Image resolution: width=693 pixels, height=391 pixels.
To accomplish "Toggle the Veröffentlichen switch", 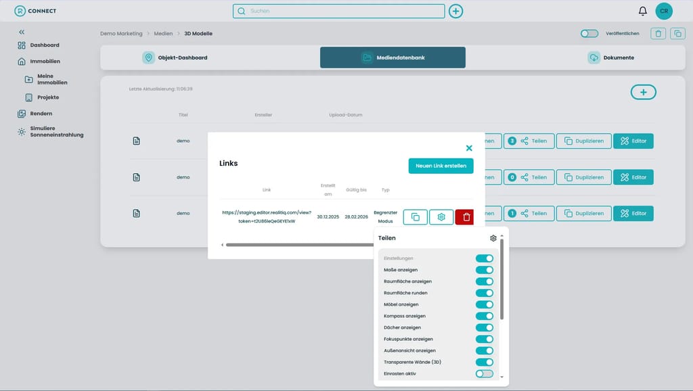I will [589, 34].
